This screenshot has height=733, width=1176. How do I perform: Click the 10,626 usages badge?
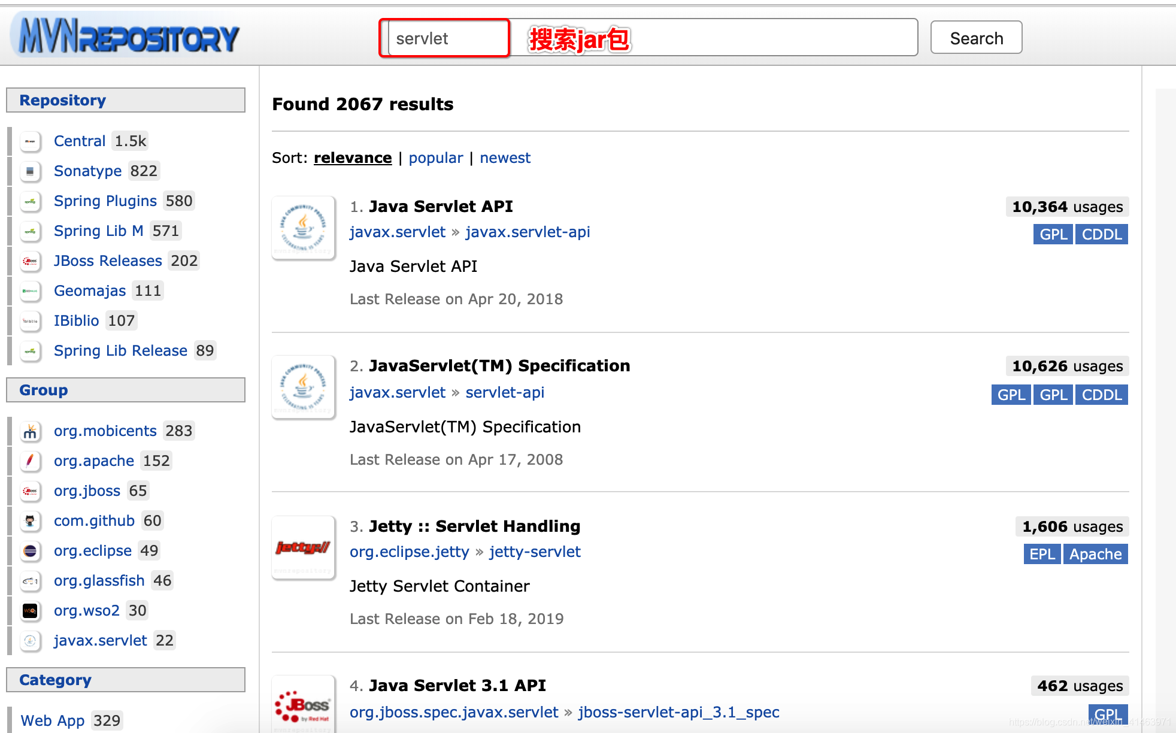pyautogui.click(x=1068, y=366)
